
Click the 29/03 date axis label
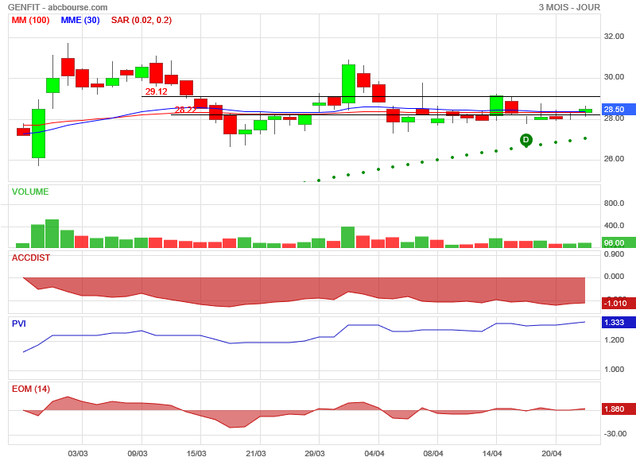(315, 453)
